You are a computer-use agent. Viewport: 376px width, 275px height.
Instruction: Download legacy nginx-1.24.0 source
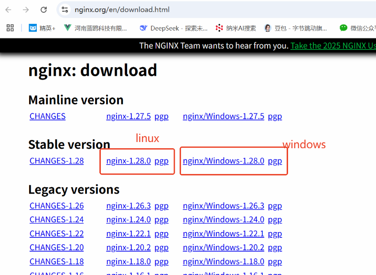pos(129,220)
